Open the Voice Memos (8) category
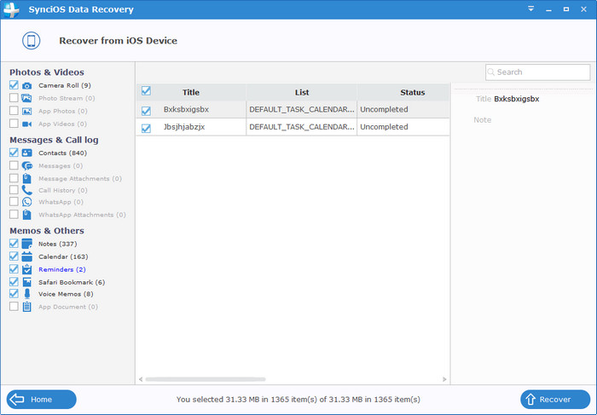This screenshot has width=597, height=415. click(66, 294)
